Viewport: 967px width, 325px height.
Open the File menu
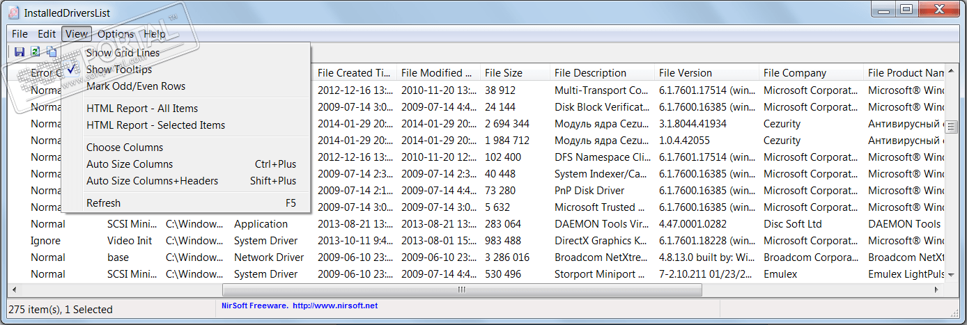pos(20,33)
